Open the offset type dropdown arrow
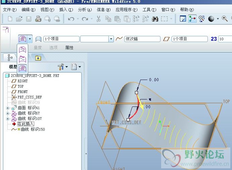The height and width of the screenshot is (170, 232). click(x=30, y=39)
